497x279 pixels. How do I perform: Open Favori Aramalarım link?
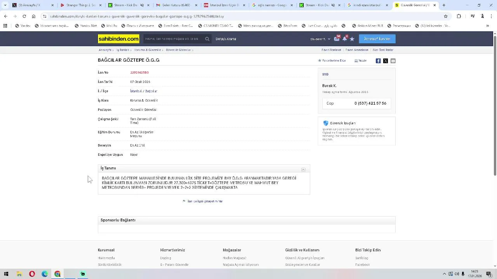(x=357, y=50)
